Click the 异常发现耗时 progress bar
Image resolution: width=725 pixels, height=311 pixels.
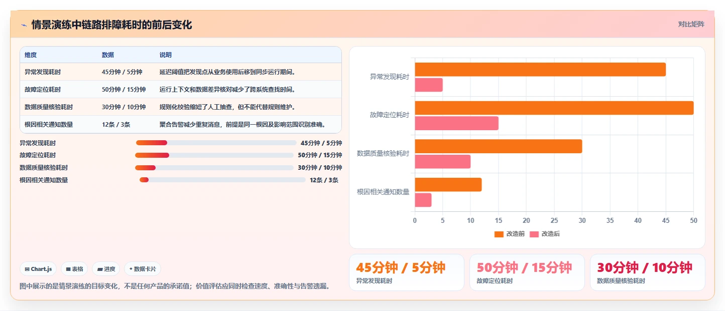[x=216, y=143]
